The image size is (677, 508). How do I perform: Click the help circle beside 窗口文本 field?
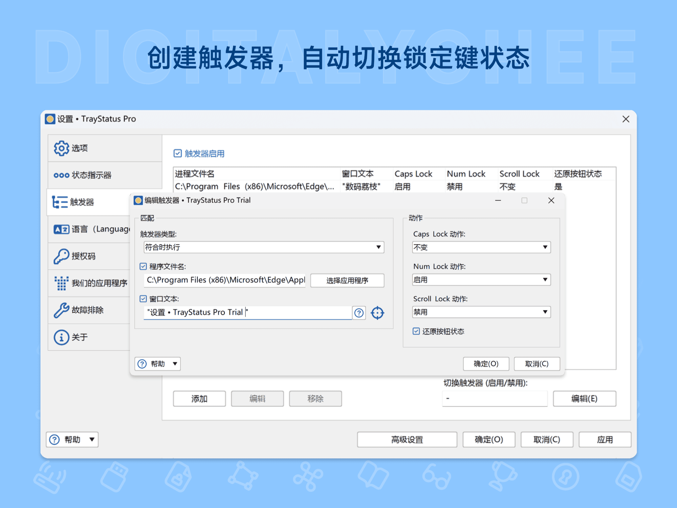click(359, 312)
